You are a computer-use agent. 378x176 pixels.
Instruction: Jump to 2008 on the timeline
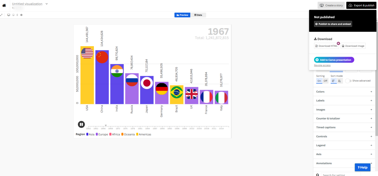click(x=206, y=129)
